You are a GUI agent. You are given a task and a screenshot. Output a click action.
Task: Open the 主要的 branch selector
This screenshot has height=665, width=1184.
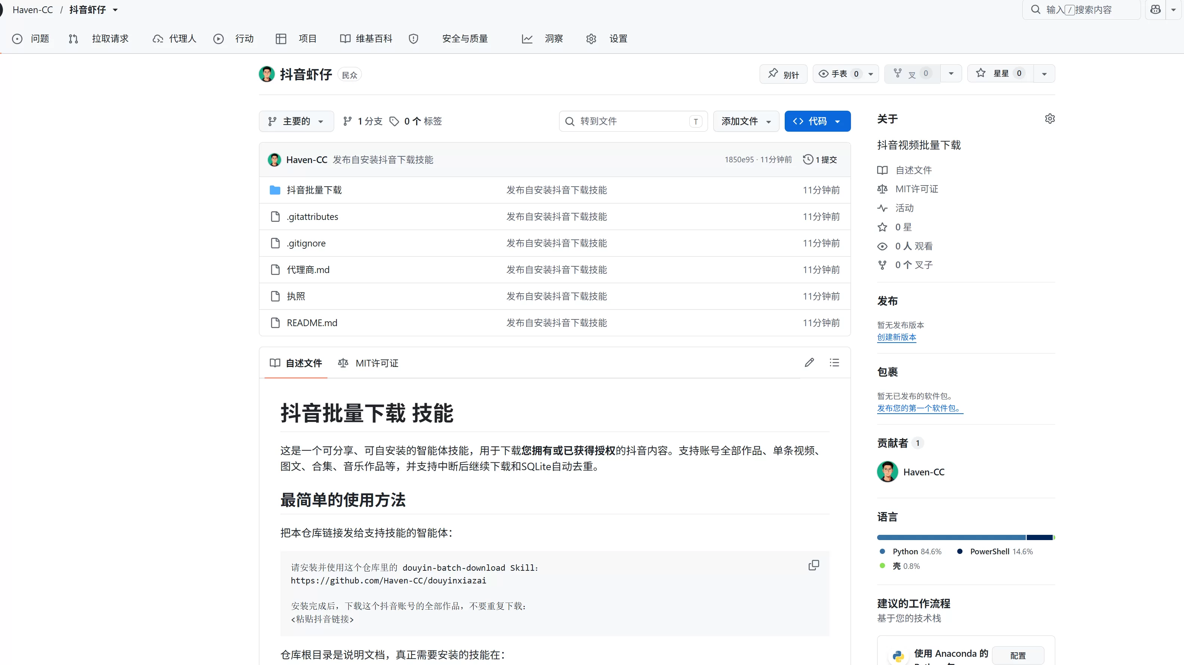(x=296, y=121)
